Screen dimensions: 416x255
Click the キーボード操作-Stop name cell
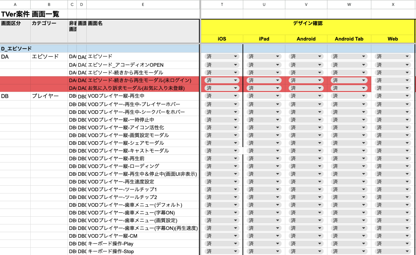point(143,251)
